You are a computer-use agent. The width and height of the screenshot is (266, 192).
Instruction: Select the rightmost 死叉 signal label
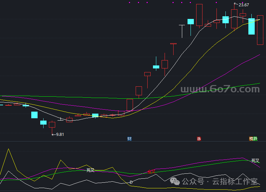click(x=255, y=160)
